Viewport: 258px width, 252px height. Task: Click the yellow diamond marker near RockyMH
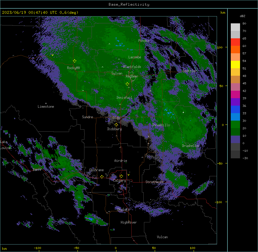pos(75,61)
